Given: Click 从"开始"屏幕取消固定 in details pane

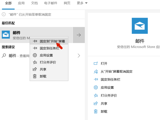Looking at the screenshot, I should point(117,71).
